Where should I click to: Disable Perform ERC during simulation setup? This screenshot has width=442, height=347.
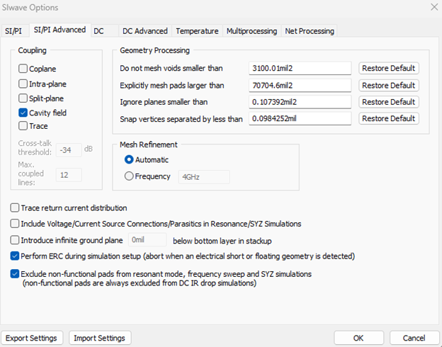16,256
